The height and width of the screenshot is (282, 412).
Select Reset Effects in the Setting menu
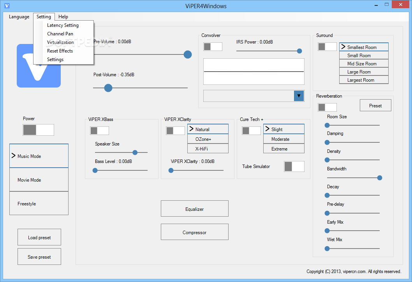pos(60,51)
